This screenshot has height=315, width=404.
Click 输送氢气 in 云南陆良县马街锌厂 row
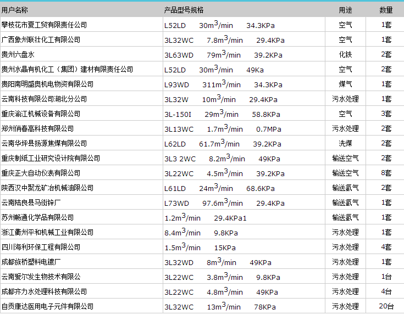[345, 203]
